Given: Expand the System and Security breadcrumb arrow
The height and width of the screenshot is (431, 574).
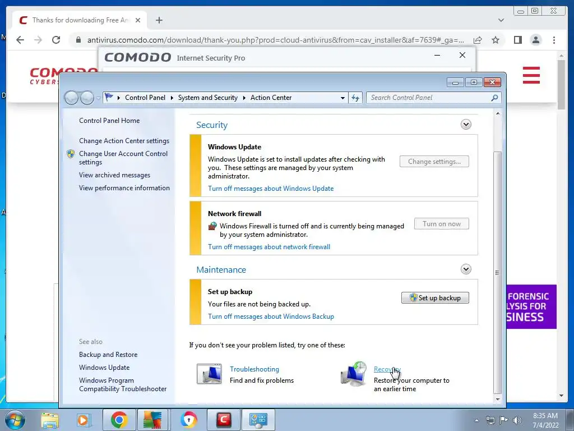Looking at the screenshot, I should (x=244, y=98).
